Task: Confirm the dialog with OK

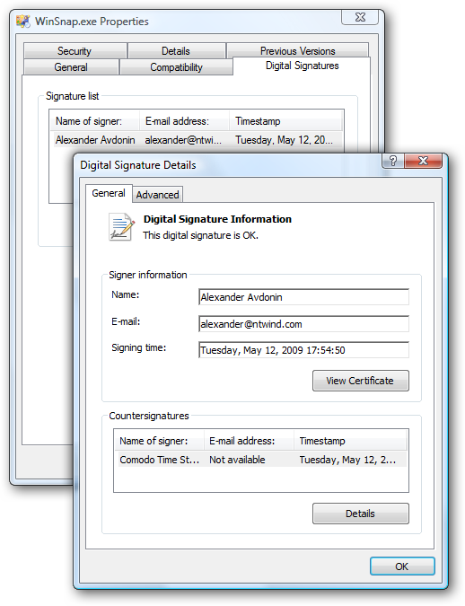Action: click(x=402, y=566)
